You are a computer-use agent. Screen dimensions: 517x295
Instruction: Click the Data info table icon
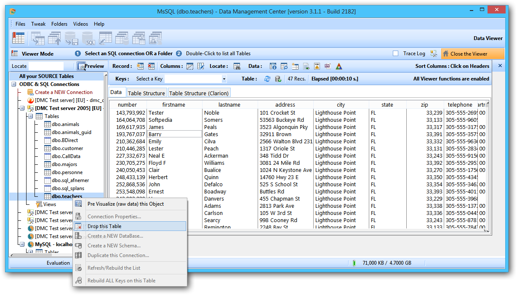coord(273,66)
